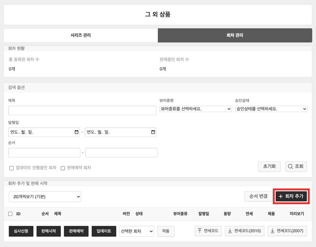
Task: Open the 승인상태 selection dropdown
Action: (x=271, y=109)
